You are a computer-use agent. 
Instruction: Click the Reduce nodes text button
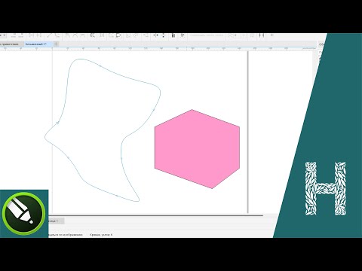(x=207, y=35)
